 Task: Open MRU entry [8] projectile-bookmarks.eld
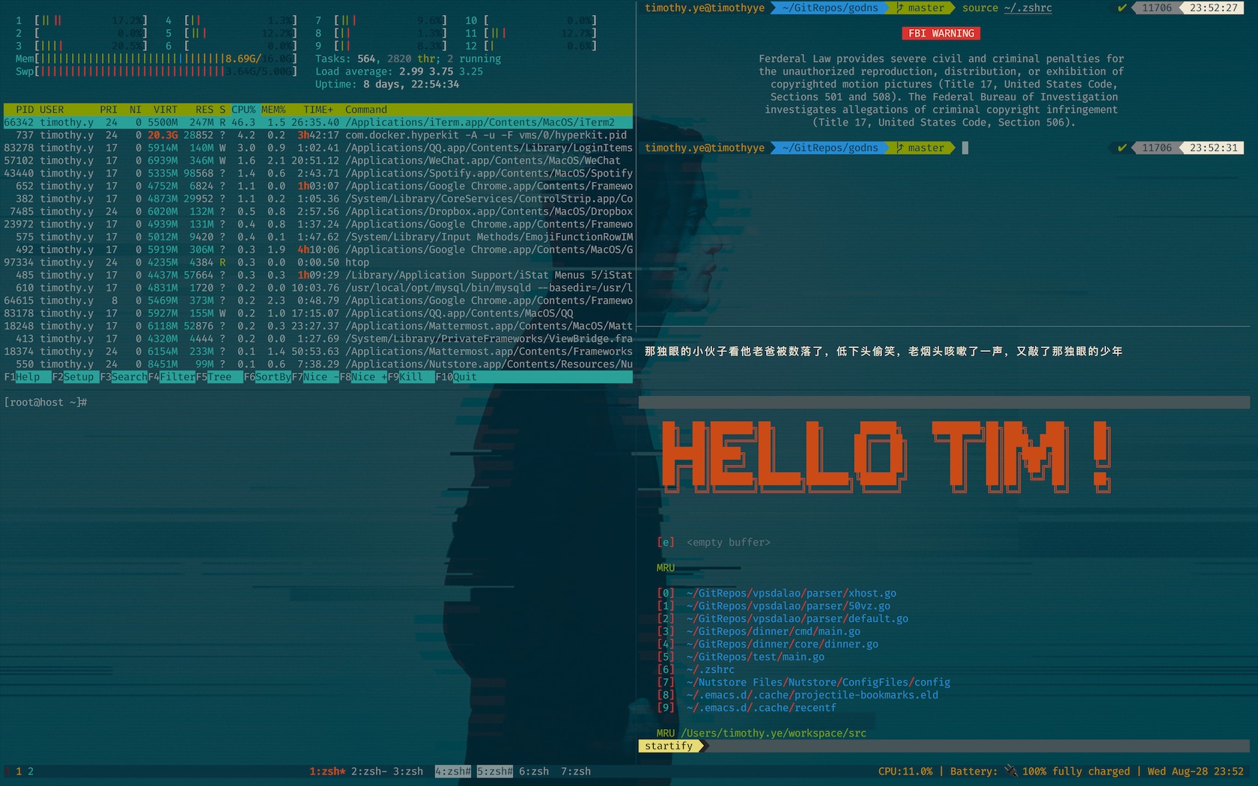797,695
